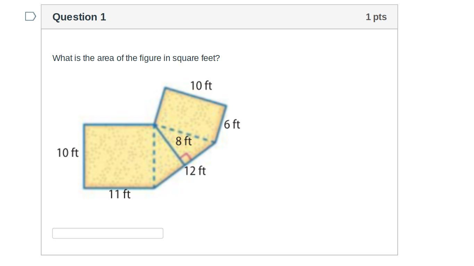Click the 8 ft label in figure
This screenshot has width=474, height=266.
(184, 141)
